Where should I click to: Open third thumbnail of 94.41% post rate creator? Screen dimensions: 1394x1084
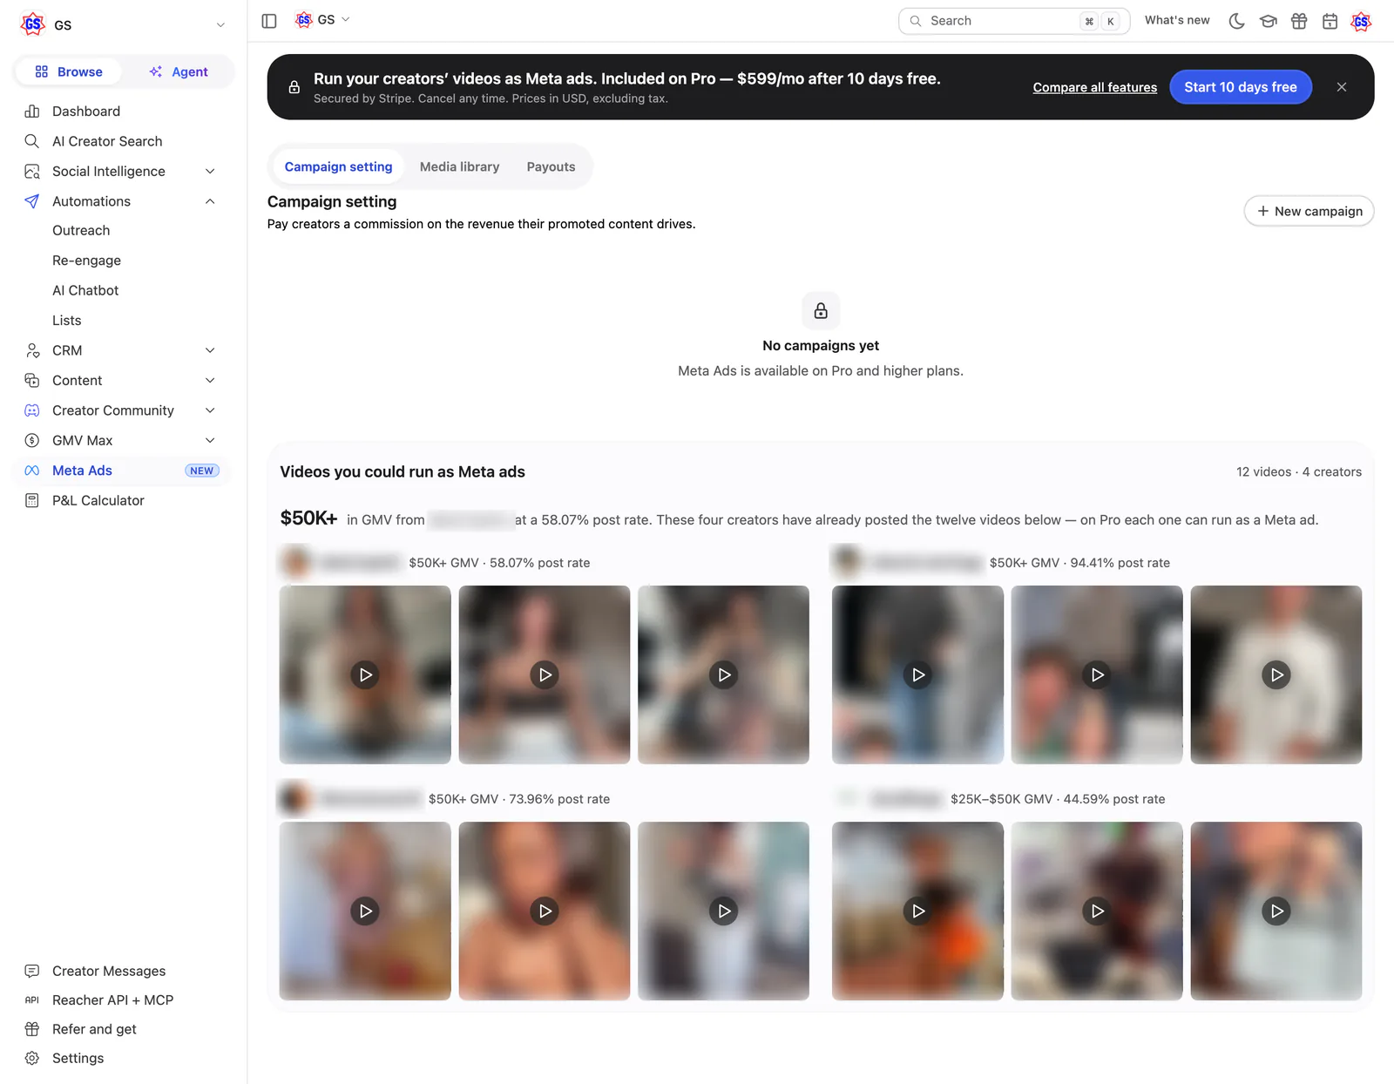1276,674
